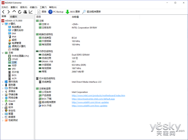Select the BIOS tree item
This screenshot has height=140, width=188.
point(12,75)
